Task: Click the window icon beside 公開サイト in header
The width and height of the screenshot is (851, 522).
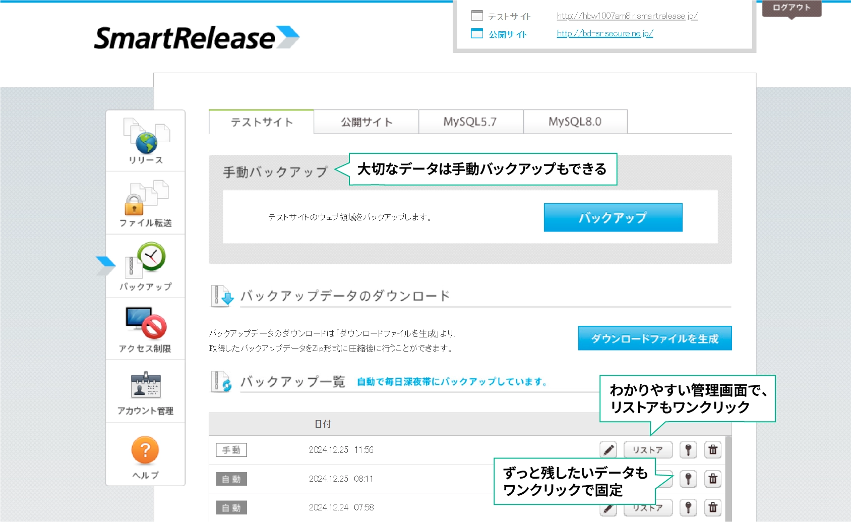Action: (x=476, y=33)
